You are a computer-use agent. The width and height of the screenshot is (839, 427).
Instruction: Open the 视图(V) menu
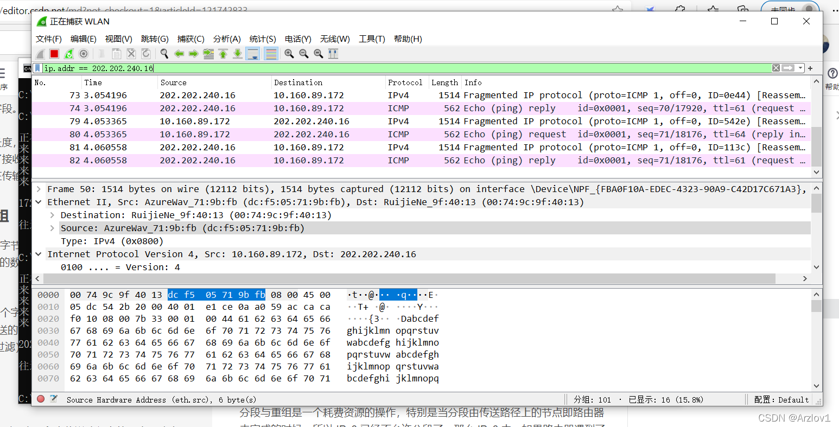point(119,39)
